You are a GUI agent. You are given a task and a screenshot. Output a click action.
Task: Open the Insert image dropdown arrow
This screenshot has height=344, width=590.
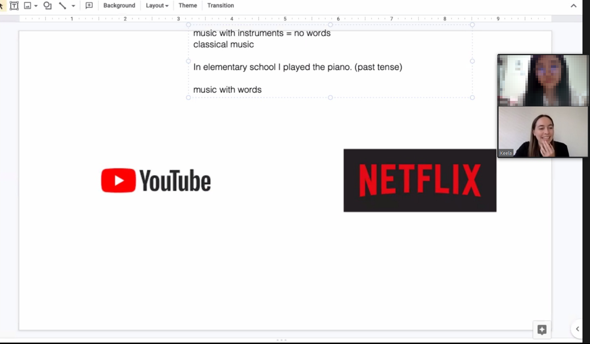click(x=36, y=6)
